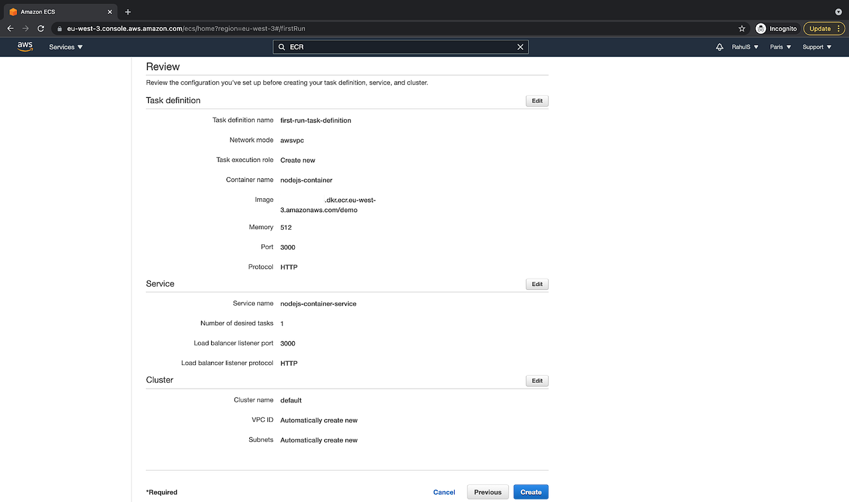This screenshot has width=849, height=502.
Task: Click the browser back arrow
Action: coord(10,28)
